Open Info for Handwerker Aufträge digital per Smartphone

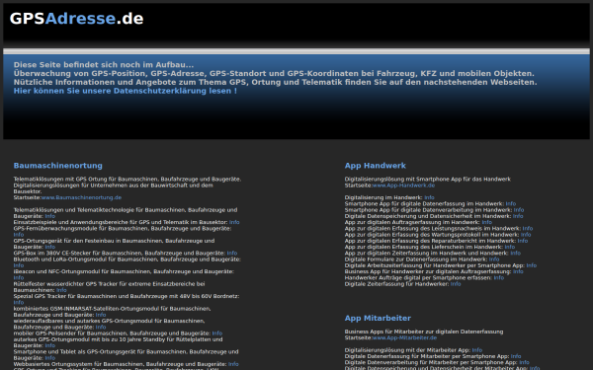(499, 278)
